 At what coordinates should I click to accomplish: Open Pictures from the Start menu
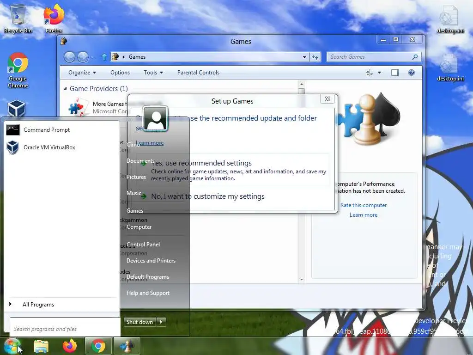click(x=136, y=177)
